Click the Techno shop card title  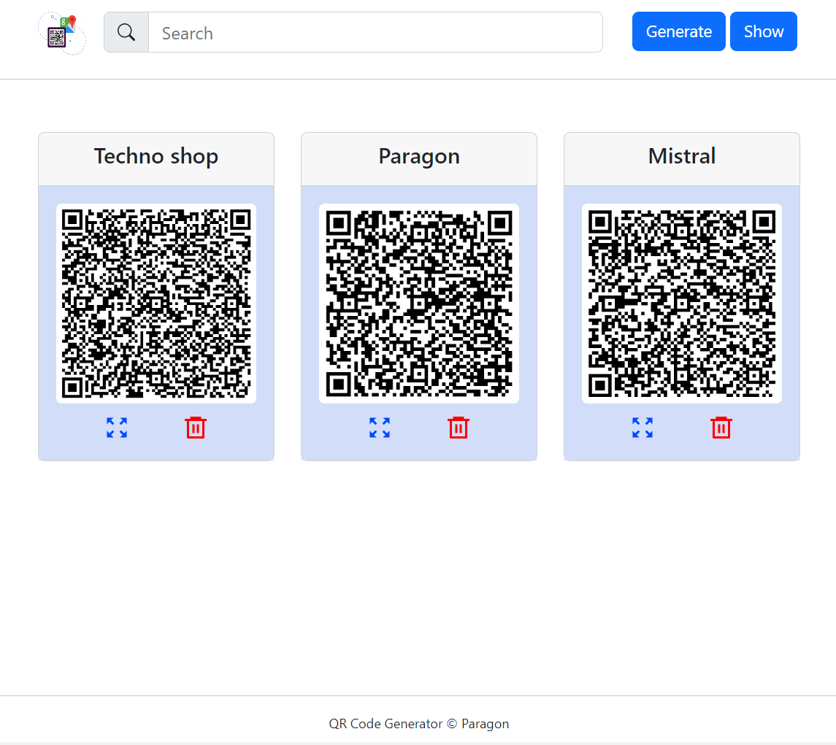point(156,156)
